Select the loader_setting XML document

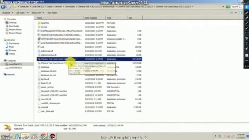(47, 87)
